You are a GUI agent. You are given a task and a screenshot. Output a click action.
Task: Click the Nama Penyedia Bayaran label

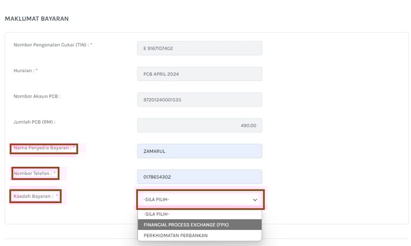[x=44, y=148]
